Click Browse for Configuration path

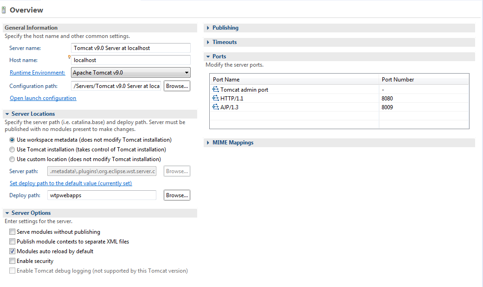(177, 86)
